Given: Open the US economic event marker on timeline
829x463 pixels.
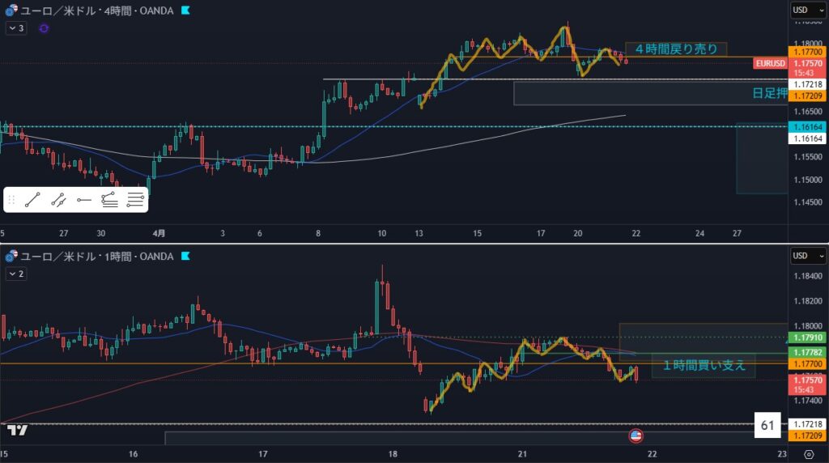Looking at the screenshot, I should [x=636, y=436].
